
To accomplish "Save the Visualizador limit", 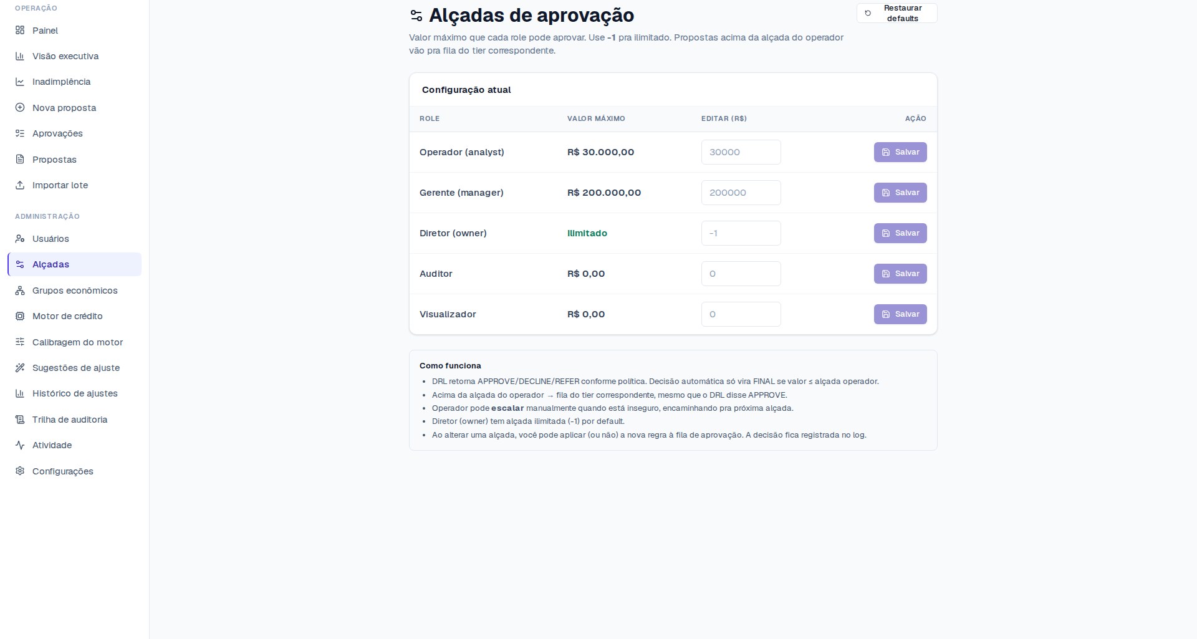I will tap(900, 314).
